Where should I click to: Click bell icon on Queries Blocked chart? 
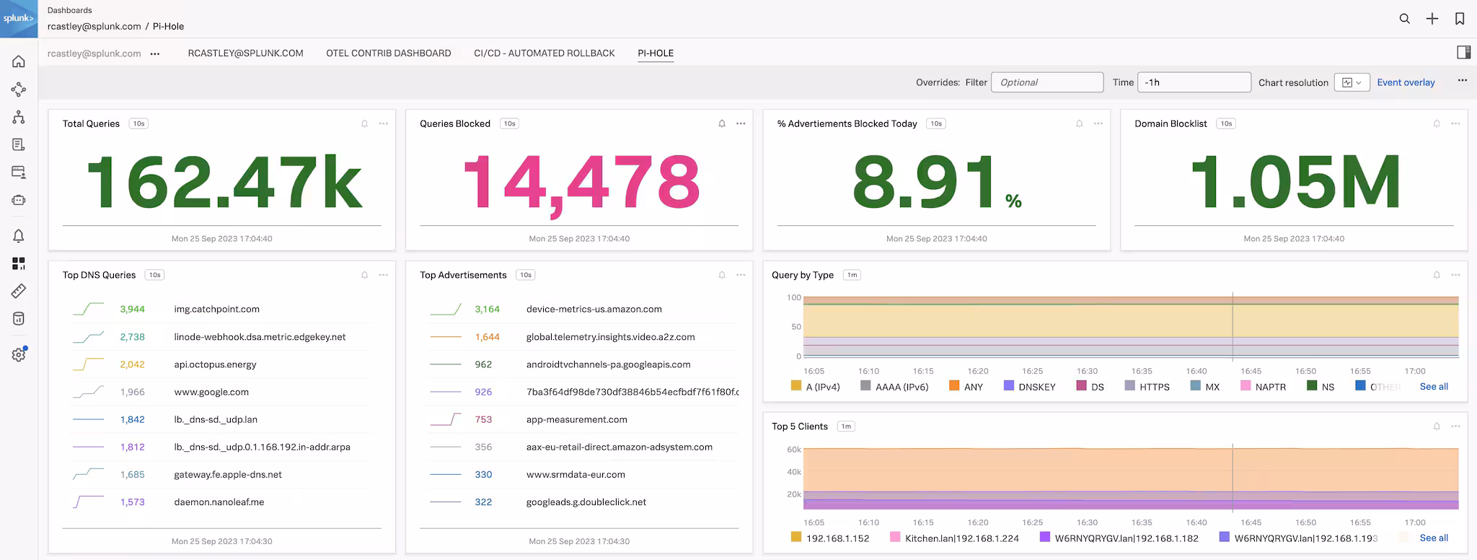[721, 124]
